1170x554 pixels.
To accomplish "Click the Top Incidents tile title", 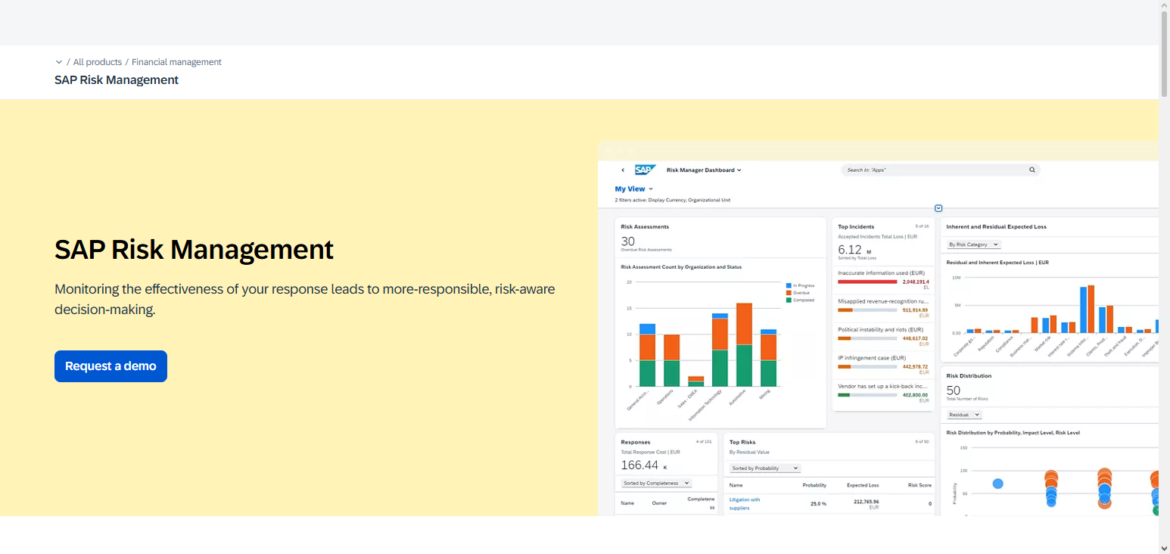I will coord(855,226).
